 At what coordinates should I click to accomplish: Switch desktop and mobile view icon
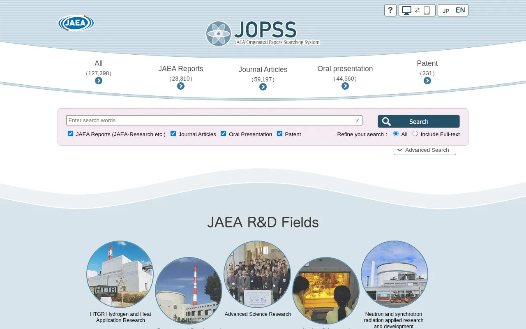pos(417,10)
